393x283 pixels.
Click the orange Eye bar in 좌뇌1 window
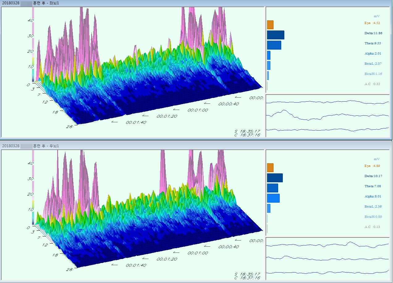270,25
